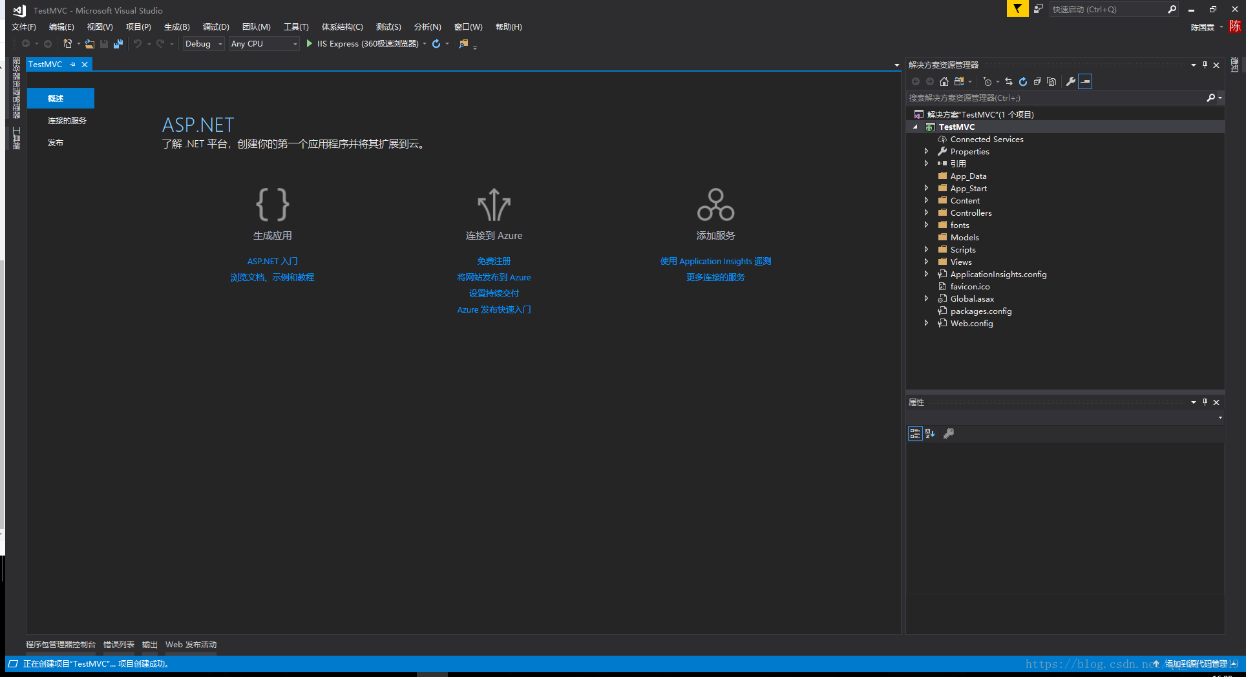The width and height of the screenshot is (1246, 677).
Task: Click the Save All toolbar icon
Action: click(118, 44)
